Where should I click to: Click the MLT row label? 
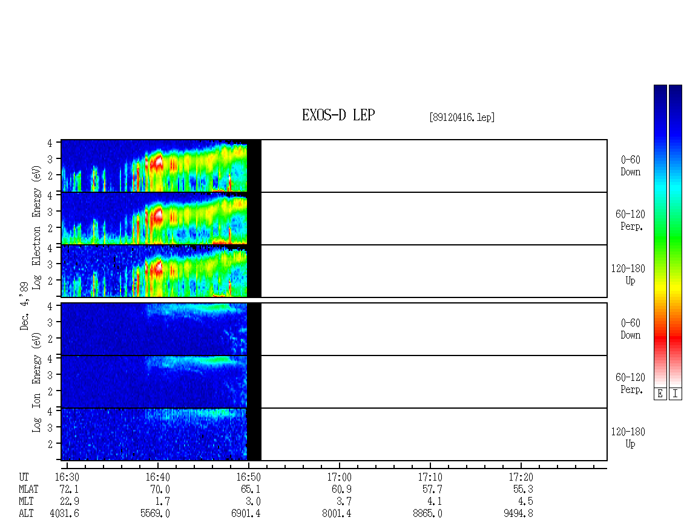[x=26, y=502]
